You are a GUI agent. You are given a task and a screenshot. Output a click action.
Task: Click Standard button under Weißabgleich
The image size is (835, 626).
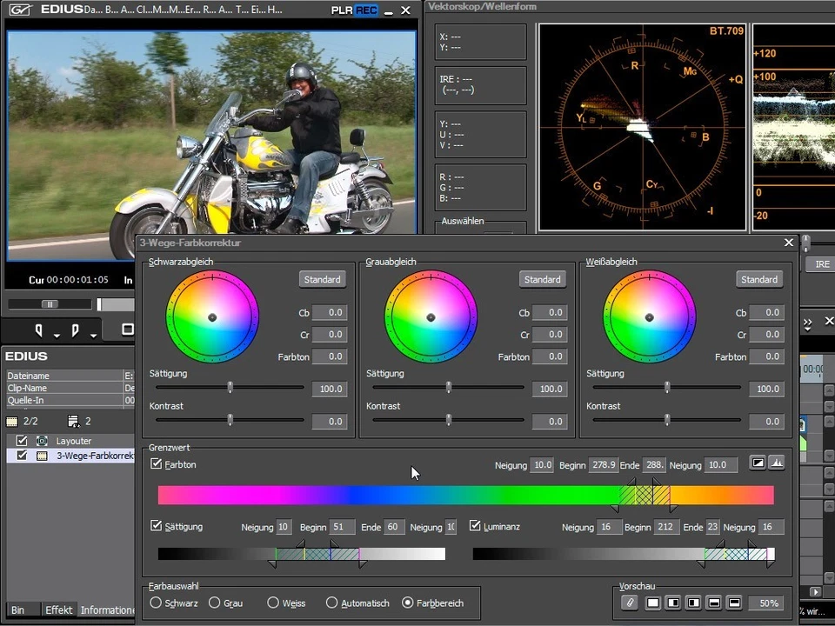758,279
